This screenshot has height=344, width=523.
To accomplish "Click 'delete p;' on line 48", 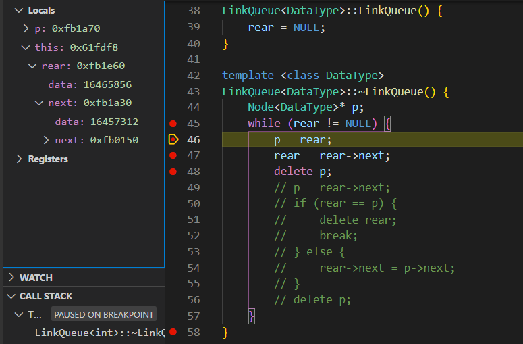I will tap(302, 172).
